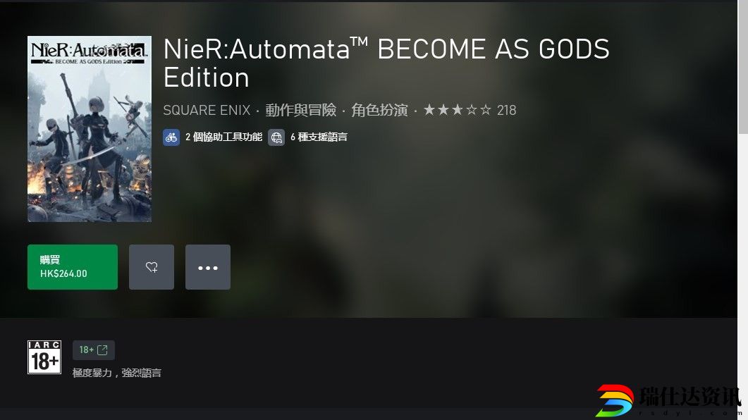Click the star rating display
Image resolution: width=748 pixels, height=420 pixels.
(457, 110)
